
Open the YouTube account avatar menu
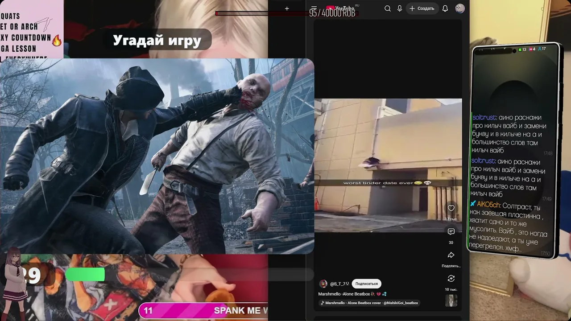pos(460,8)
